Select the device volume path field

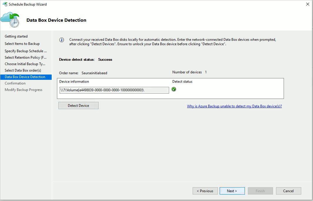[x=114, y=90]
